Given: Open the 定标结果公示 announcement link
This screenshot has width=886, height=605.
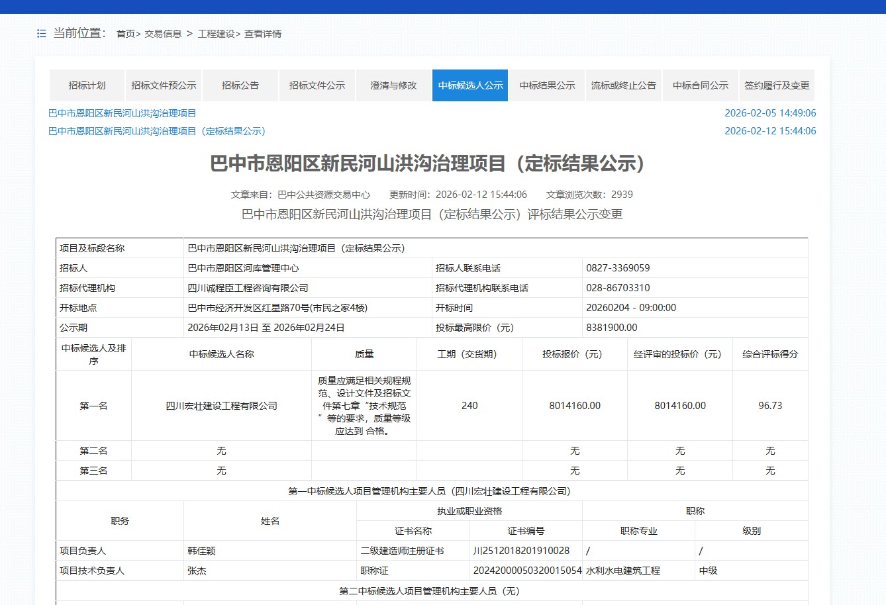Looking at the screenshot, I should tap(157, 131).
